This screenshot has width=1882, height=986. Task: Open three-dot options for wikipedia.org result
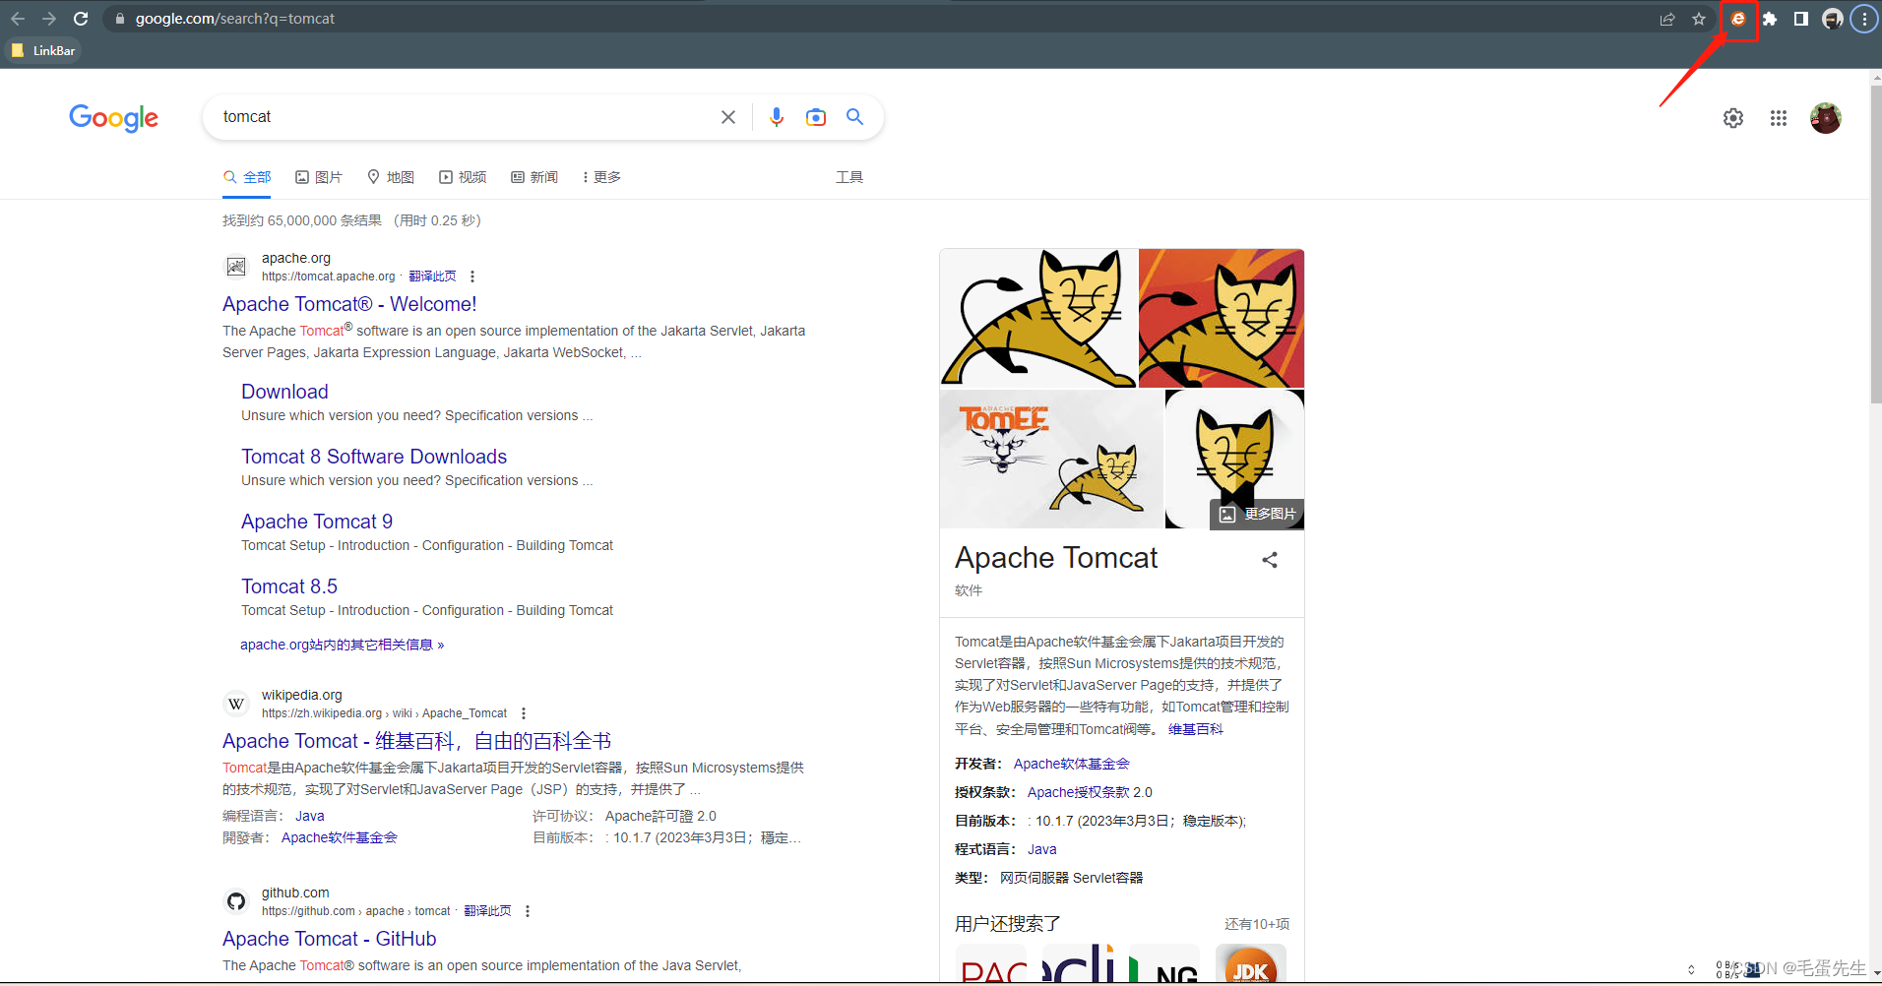[x=524, y=713]
